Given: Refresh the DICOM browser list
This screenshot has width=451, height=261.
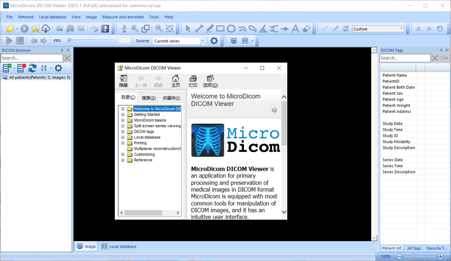Looking at the screenshot, I should tap(33, 68).
